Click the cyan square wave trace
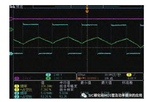The height and width of the screenshot is (102, 147). (x=78, y=39)
